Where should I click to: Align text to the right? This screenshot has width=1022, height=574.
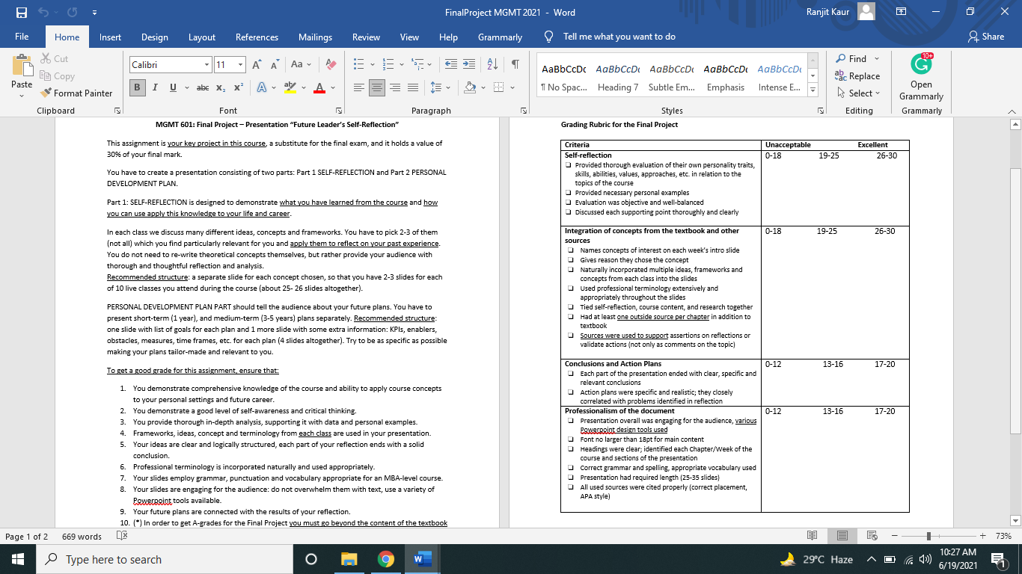(395, 87)
